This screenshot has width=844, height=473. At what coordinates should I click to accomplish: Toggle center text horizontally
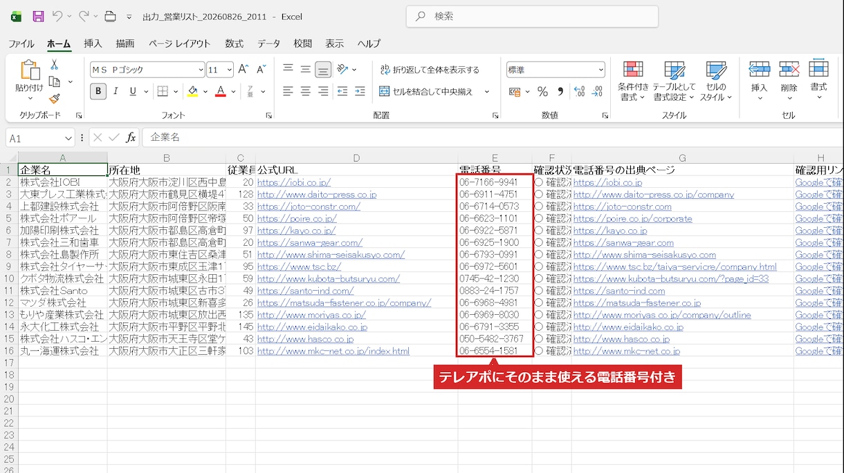(x=305, y=91)
